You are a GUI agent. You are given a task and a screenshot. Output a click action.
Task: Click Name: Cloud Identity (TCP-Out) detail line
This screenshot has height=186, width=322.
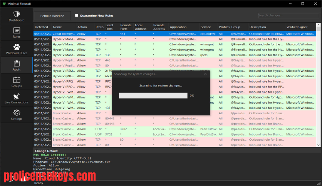coord(62,158)
